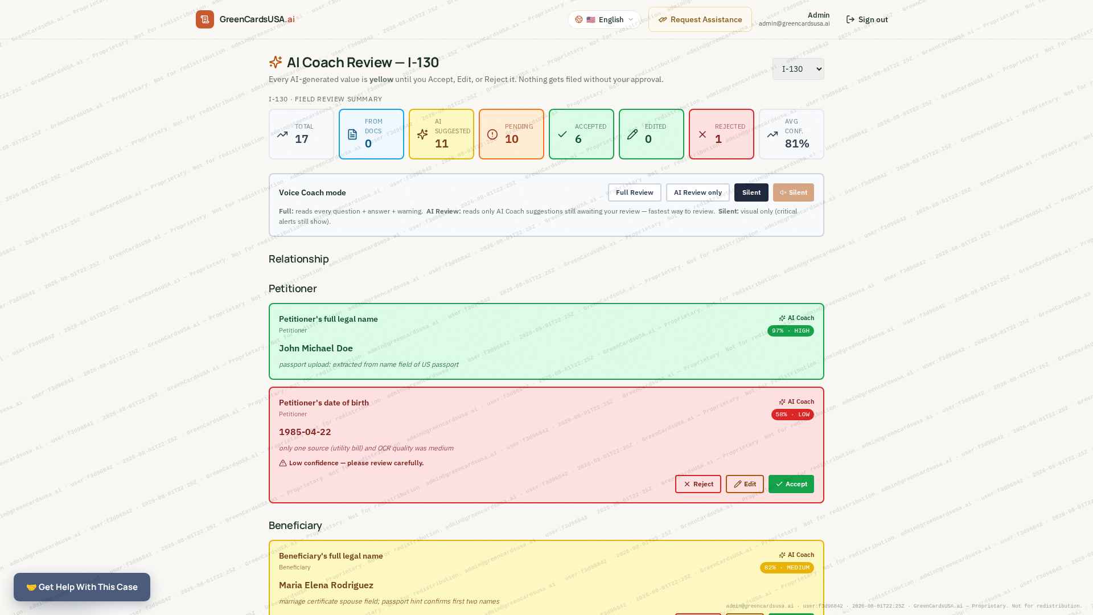Click the 82% MEDIUM confidence badge

tap(787, 568)
